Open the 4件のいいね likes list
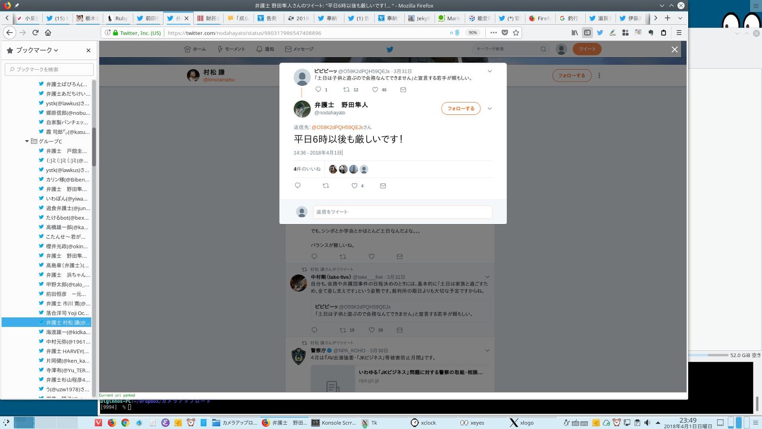The image size is (762, 429). (307, 169)
